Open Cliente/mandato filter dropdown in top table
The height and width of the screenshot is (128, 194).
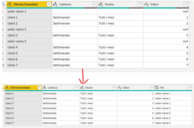[49, 4]
